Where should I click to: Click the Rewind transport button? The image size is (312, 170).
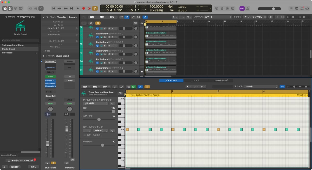point(60,8)
